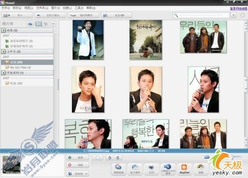Rotate photo counter-clockwise
Screen dimensions: 248x178
point(110,158)
